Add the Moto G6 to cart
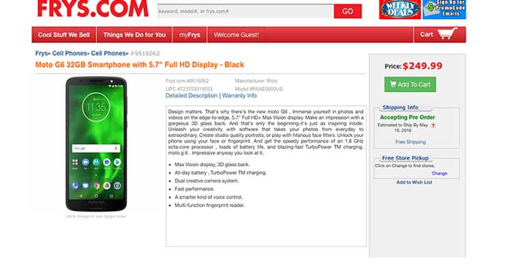The height and width of the screenshot is (273, 513). (x=410, y=85)
